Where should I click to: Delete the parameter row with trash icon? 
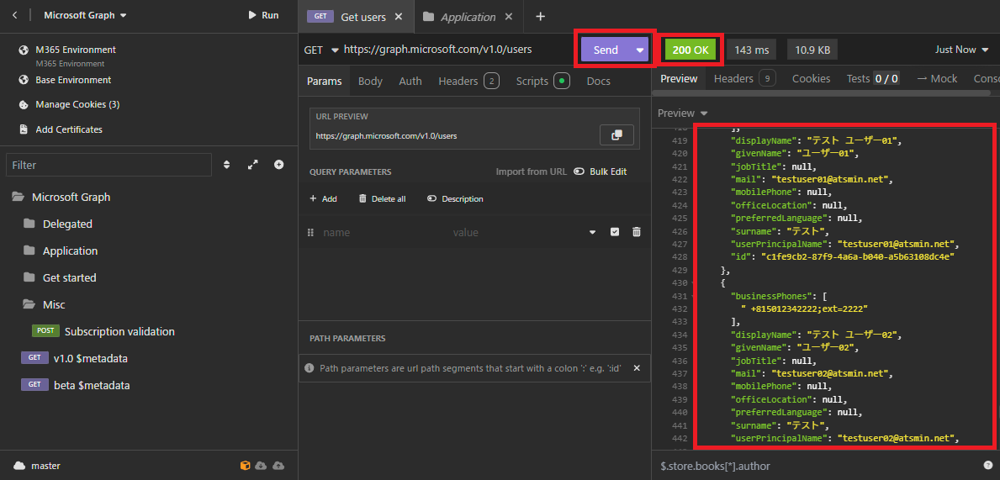pyautogui.click(x=636, y=233)
